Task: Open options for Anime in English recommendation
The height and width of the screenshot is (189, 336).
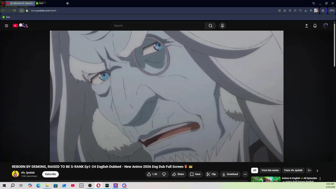Action: (320, 179)
